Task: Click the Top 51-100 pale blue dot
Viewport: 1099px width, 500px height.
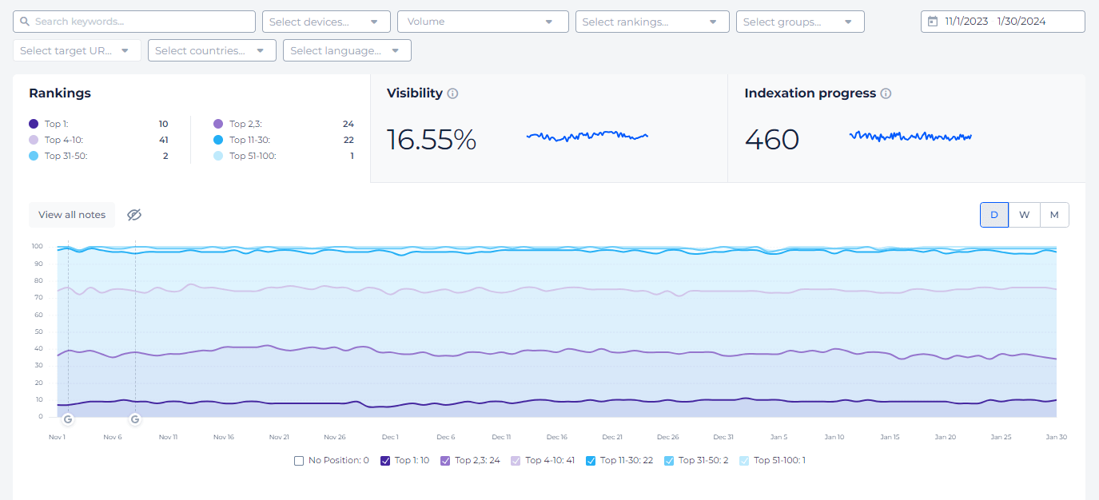Action: pyautogui.click(x=218, y=156)
